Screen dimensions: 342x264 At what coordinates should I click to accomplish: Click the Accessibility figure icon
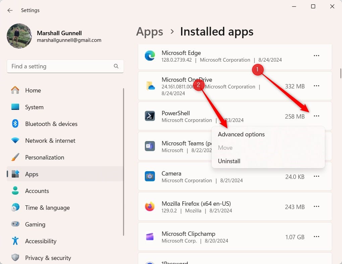tap(15, 241)
